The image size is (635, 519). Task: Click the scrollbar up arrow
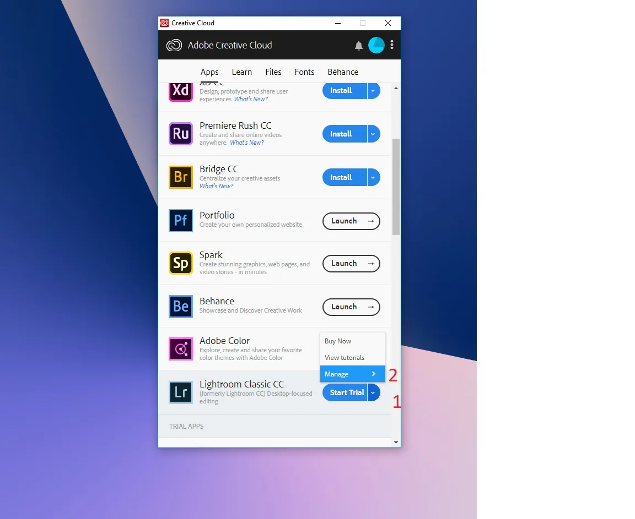point(396,88)
